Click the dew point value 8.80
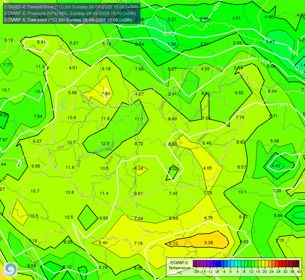Image resolution: width=305 pixels, height=280 pixels. point(241,142)
